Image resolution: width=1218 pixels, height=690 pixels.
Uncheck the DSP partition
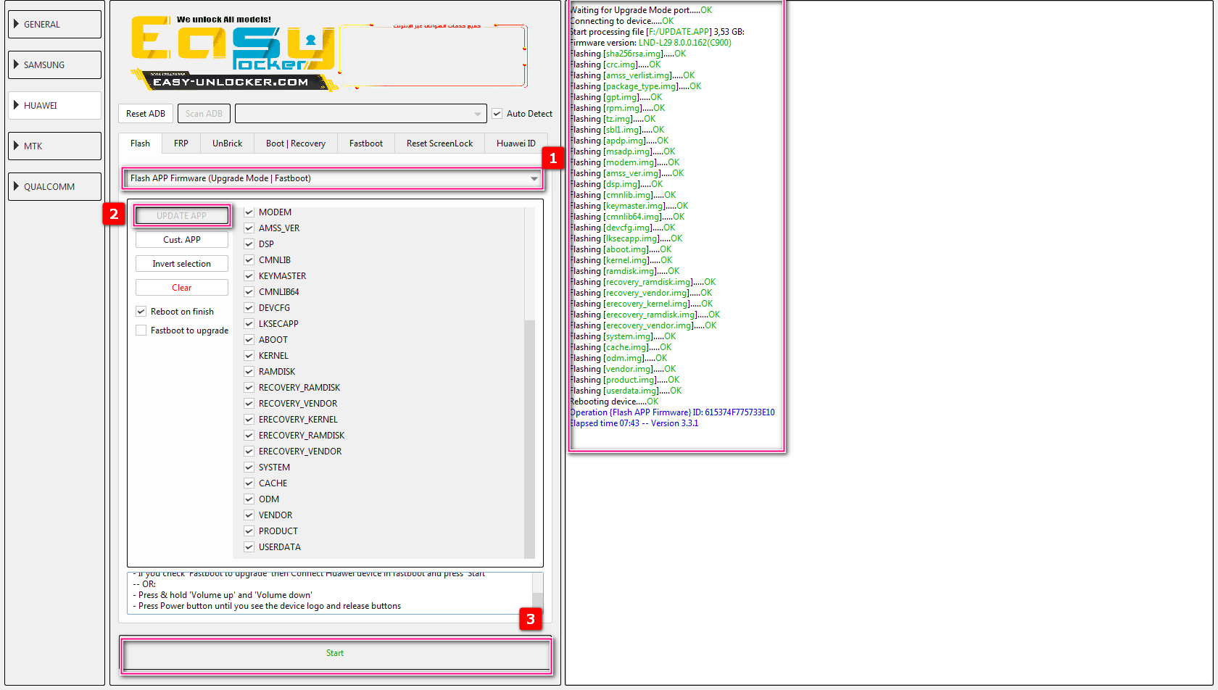point(249,244)
